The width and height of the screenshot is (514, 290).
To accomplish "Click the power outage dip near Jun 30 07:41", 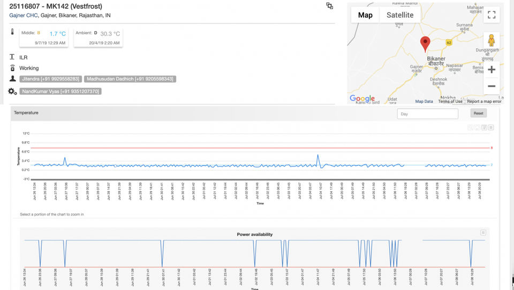I will (x=162, y=254).
